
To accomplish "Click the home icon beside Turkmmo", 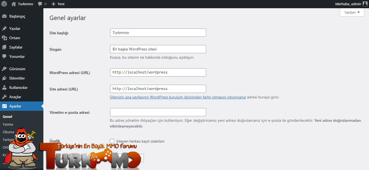I will click(x=14, y=4).
